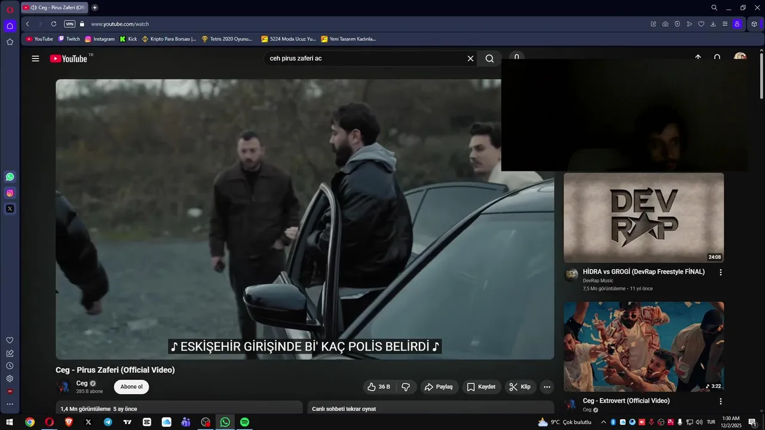Open HİDRA vs GROGİ video thumbnail
The image size is (765, 430).
(x=644, y=218)
